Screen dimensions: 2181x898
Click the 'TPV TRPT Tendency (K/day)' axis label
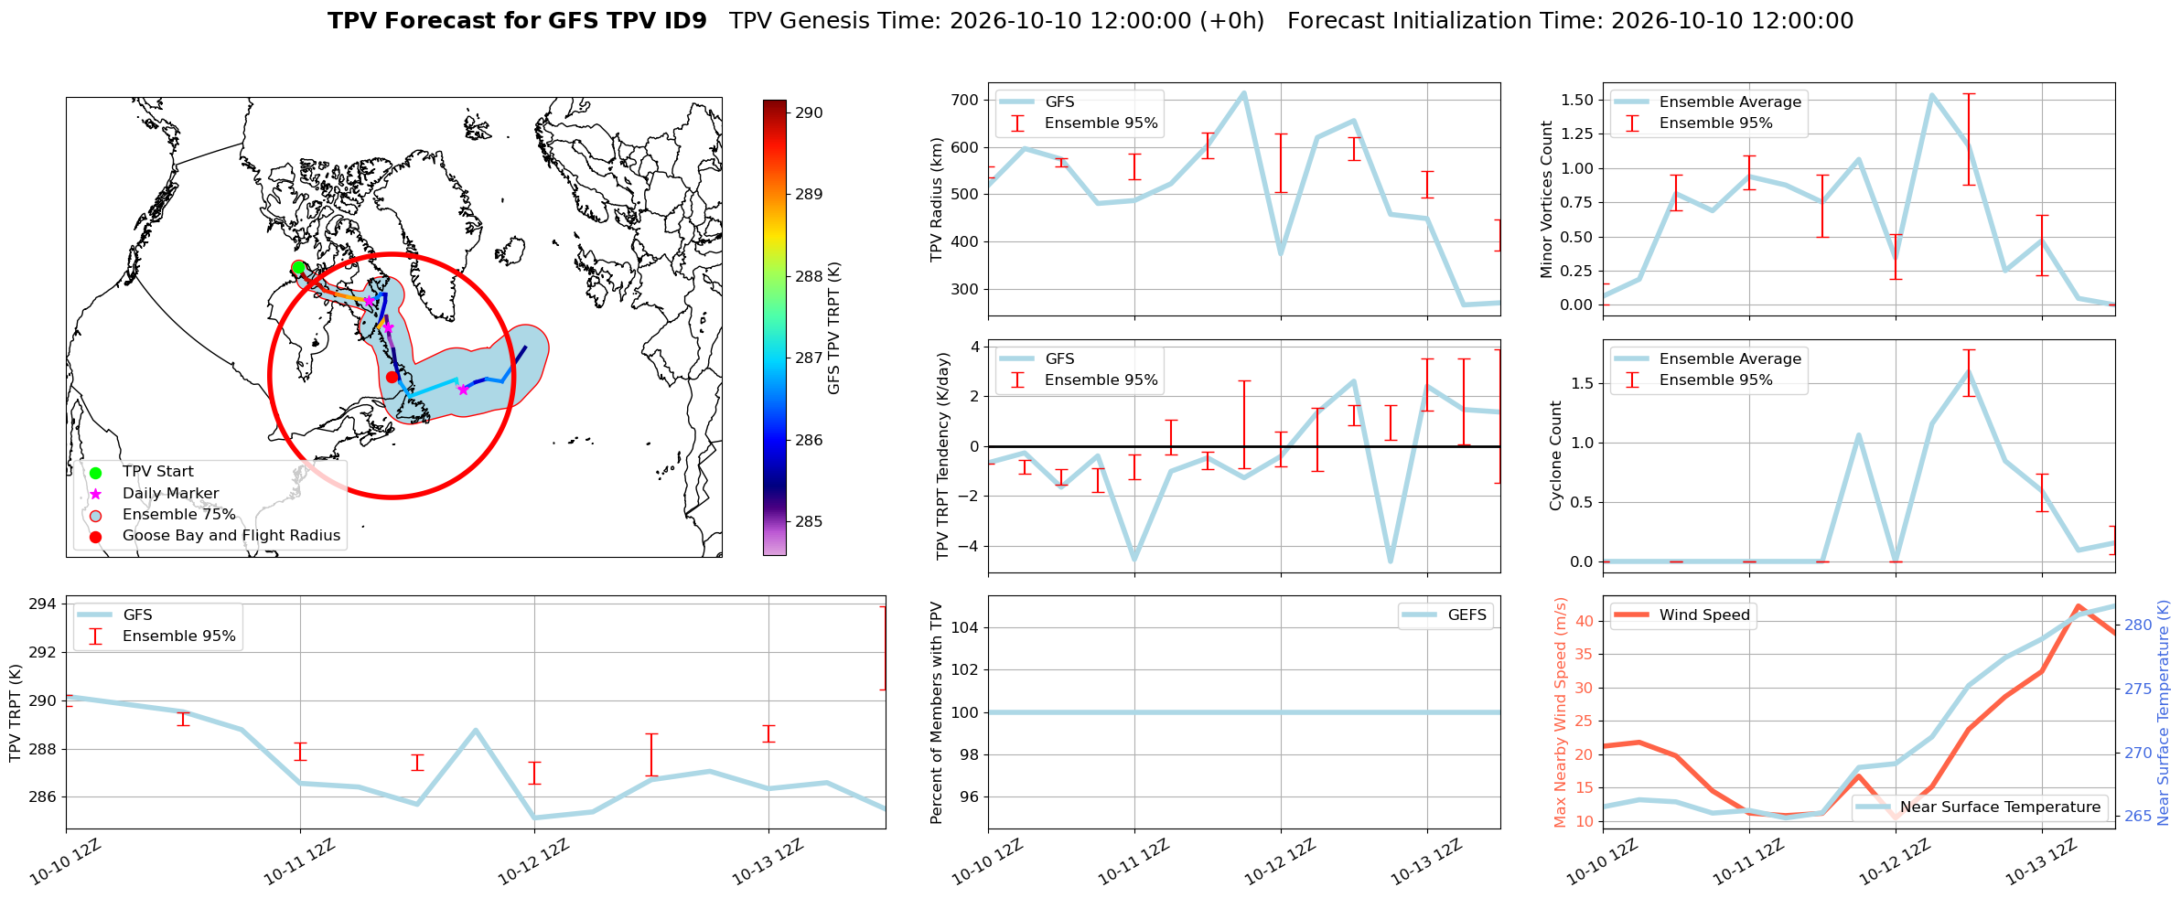point(943,456)
